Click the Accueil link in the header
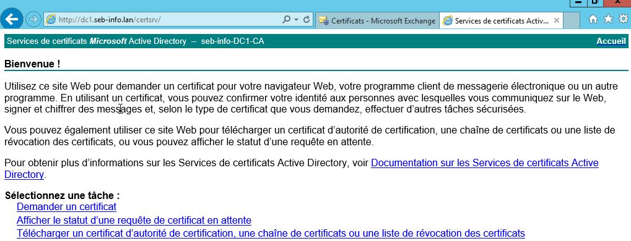 (x=611, y=41)
